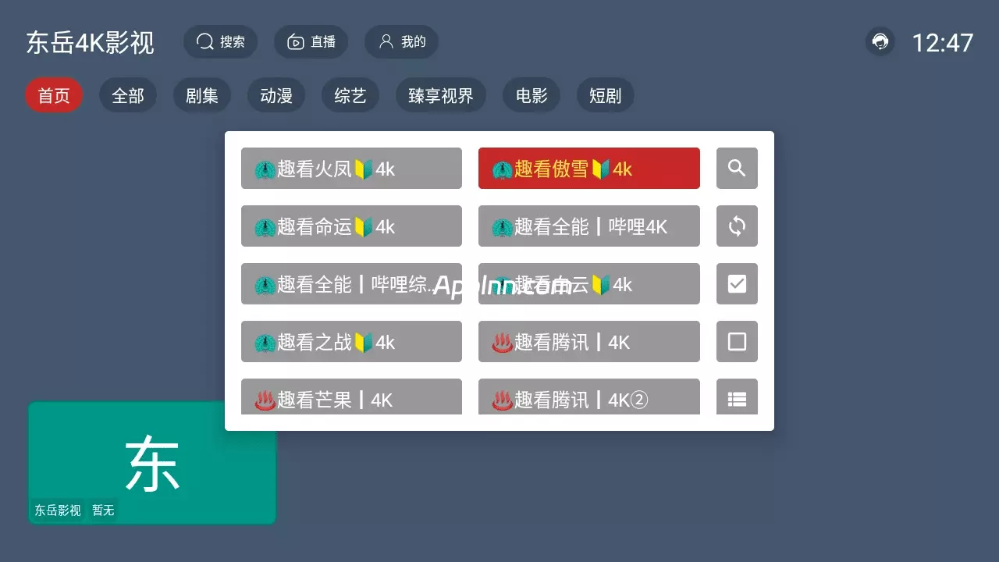Image resolution: width=999 pixels, height=562 pixels.
Task: Select source 趣看芒果丨4K
Action: [351, 397]
